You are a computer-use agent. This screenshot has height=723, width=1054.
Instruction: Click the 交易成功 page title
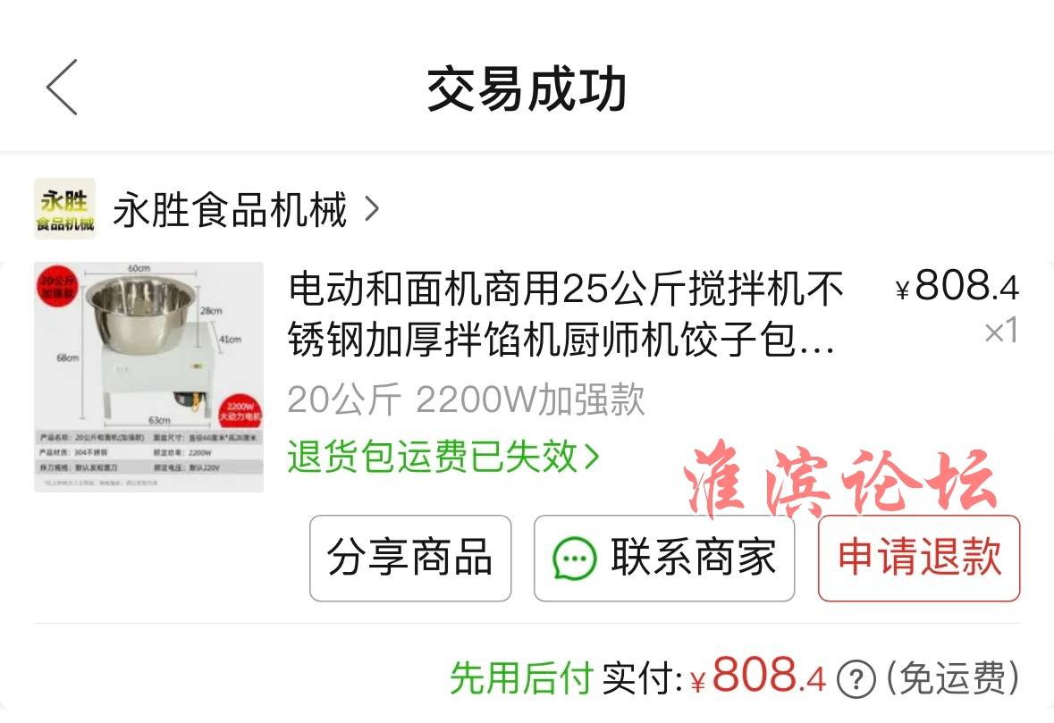[x=527, y=88]
